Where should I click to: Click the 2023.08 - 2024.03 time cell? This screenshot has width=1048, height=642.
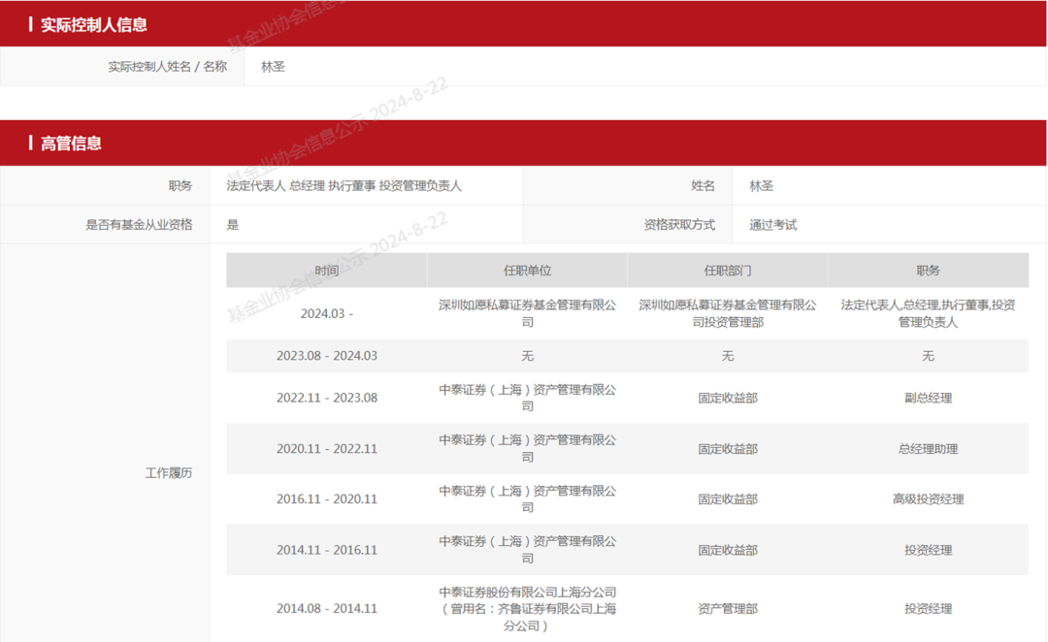tap(327, 356)
